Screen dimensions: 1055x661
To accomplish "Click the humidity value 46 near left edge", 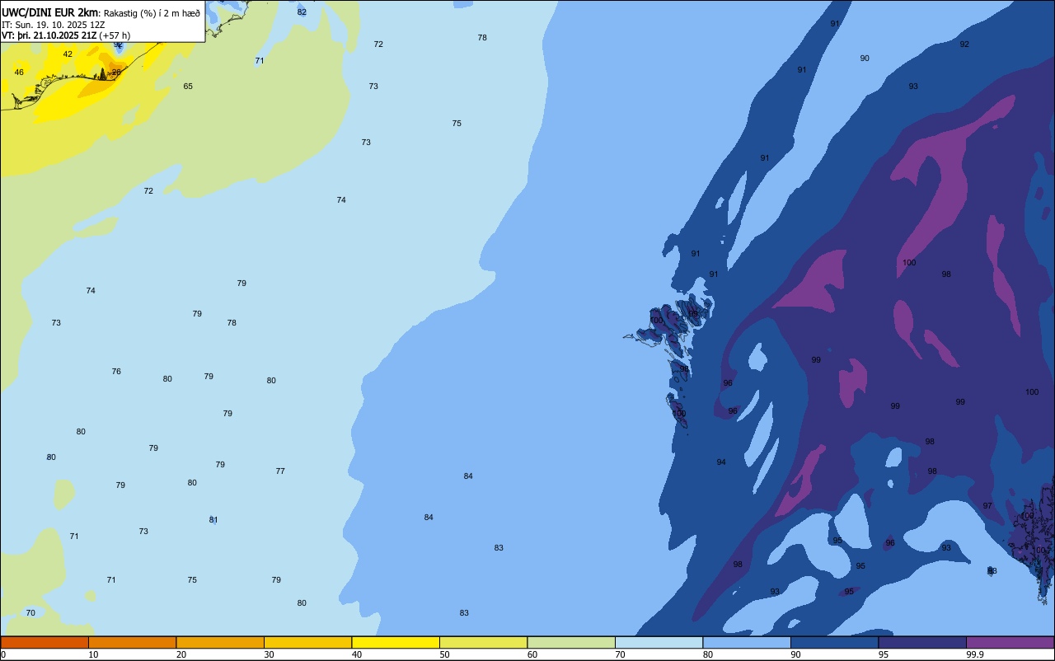I will (19, 73).
